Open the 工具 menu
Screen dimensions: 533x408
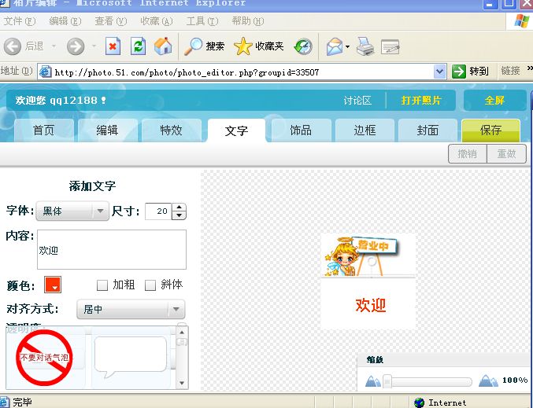[202, 21]
